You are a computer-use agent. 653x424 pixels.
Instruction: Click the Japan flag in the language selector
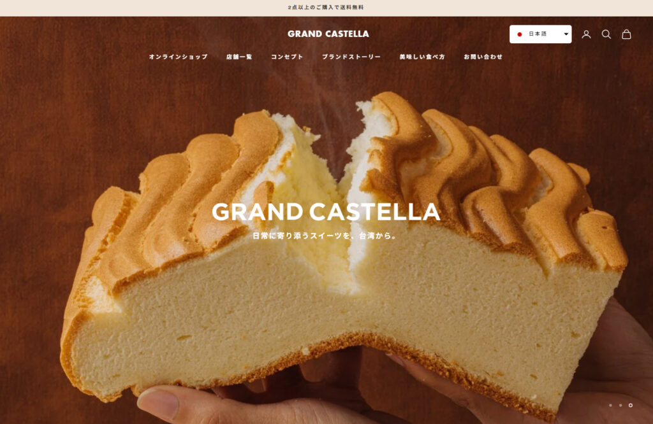519,34
